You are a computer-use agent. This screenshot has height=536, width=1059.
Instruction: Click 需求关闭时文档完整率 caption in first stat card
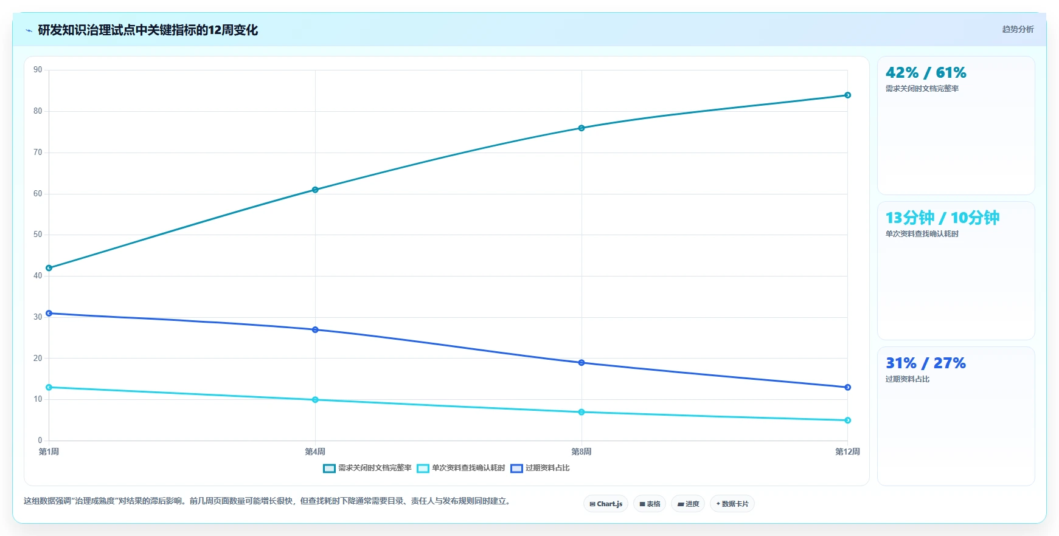(x=922, y=89)
